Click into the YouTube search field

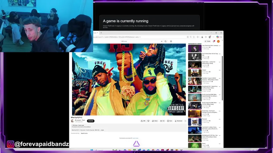click(x=140, y=41)
